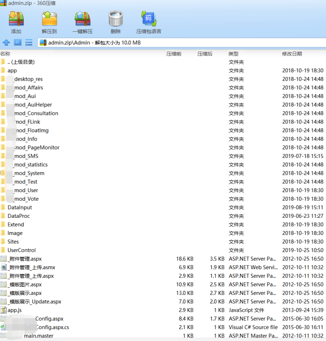Select the Config.aspx.cs file name
The image size is (326, 341).
[53, 327]
